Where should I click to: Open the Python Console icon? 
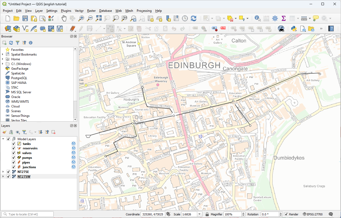click(294, 29)
